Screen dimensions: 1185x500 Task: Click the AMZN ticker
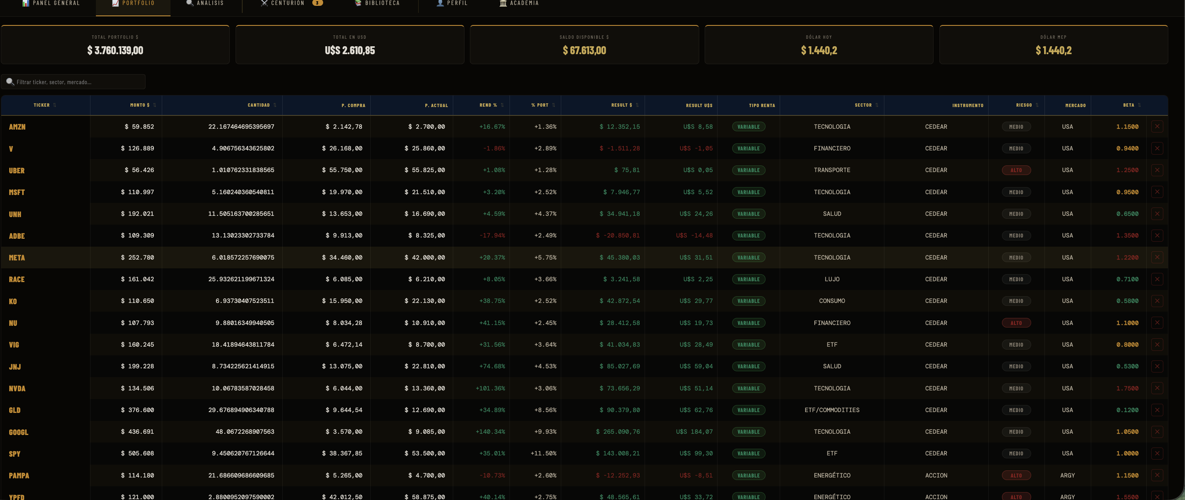[x=17, y=127]
